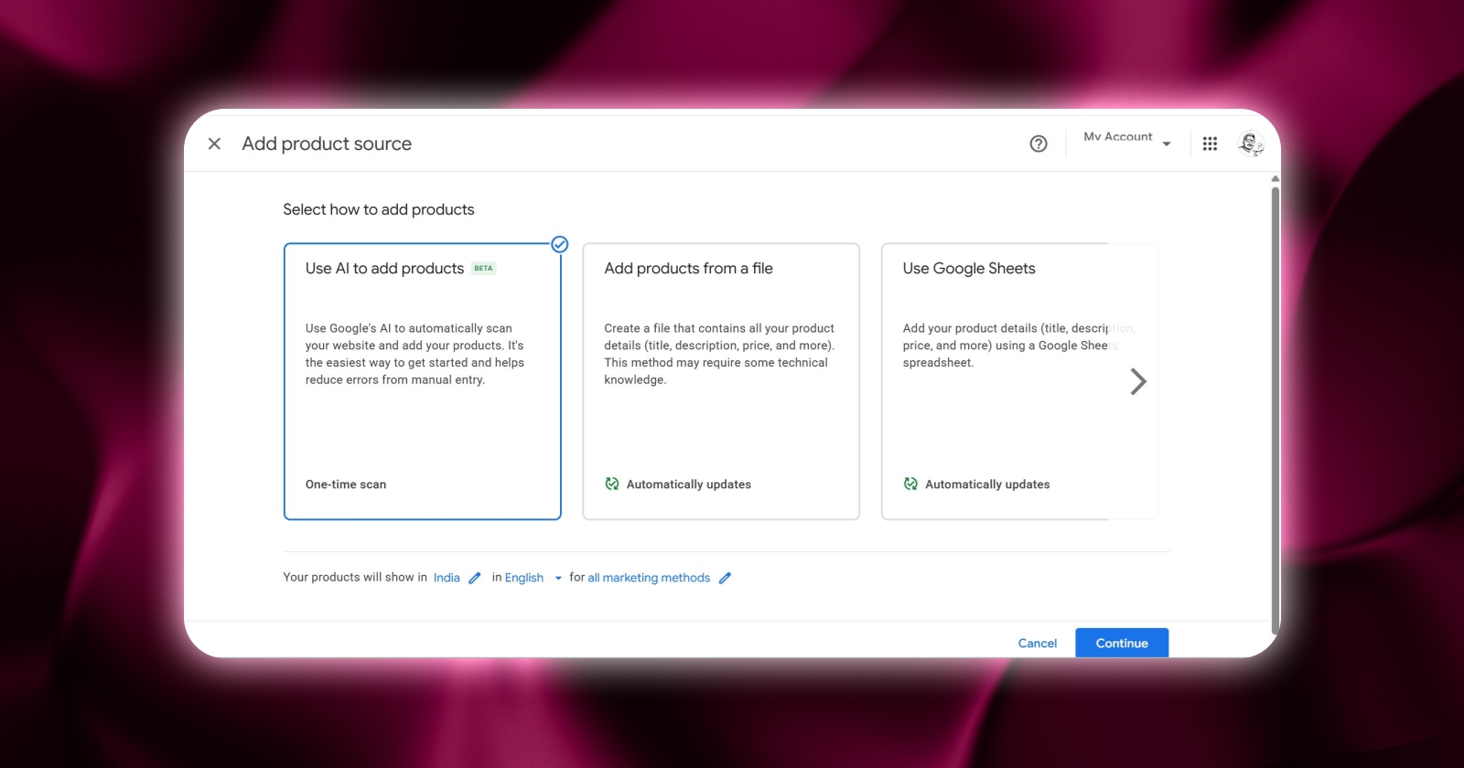Open the Google apps grid icon
1464x768 pixels.
tap(1210, 144)
